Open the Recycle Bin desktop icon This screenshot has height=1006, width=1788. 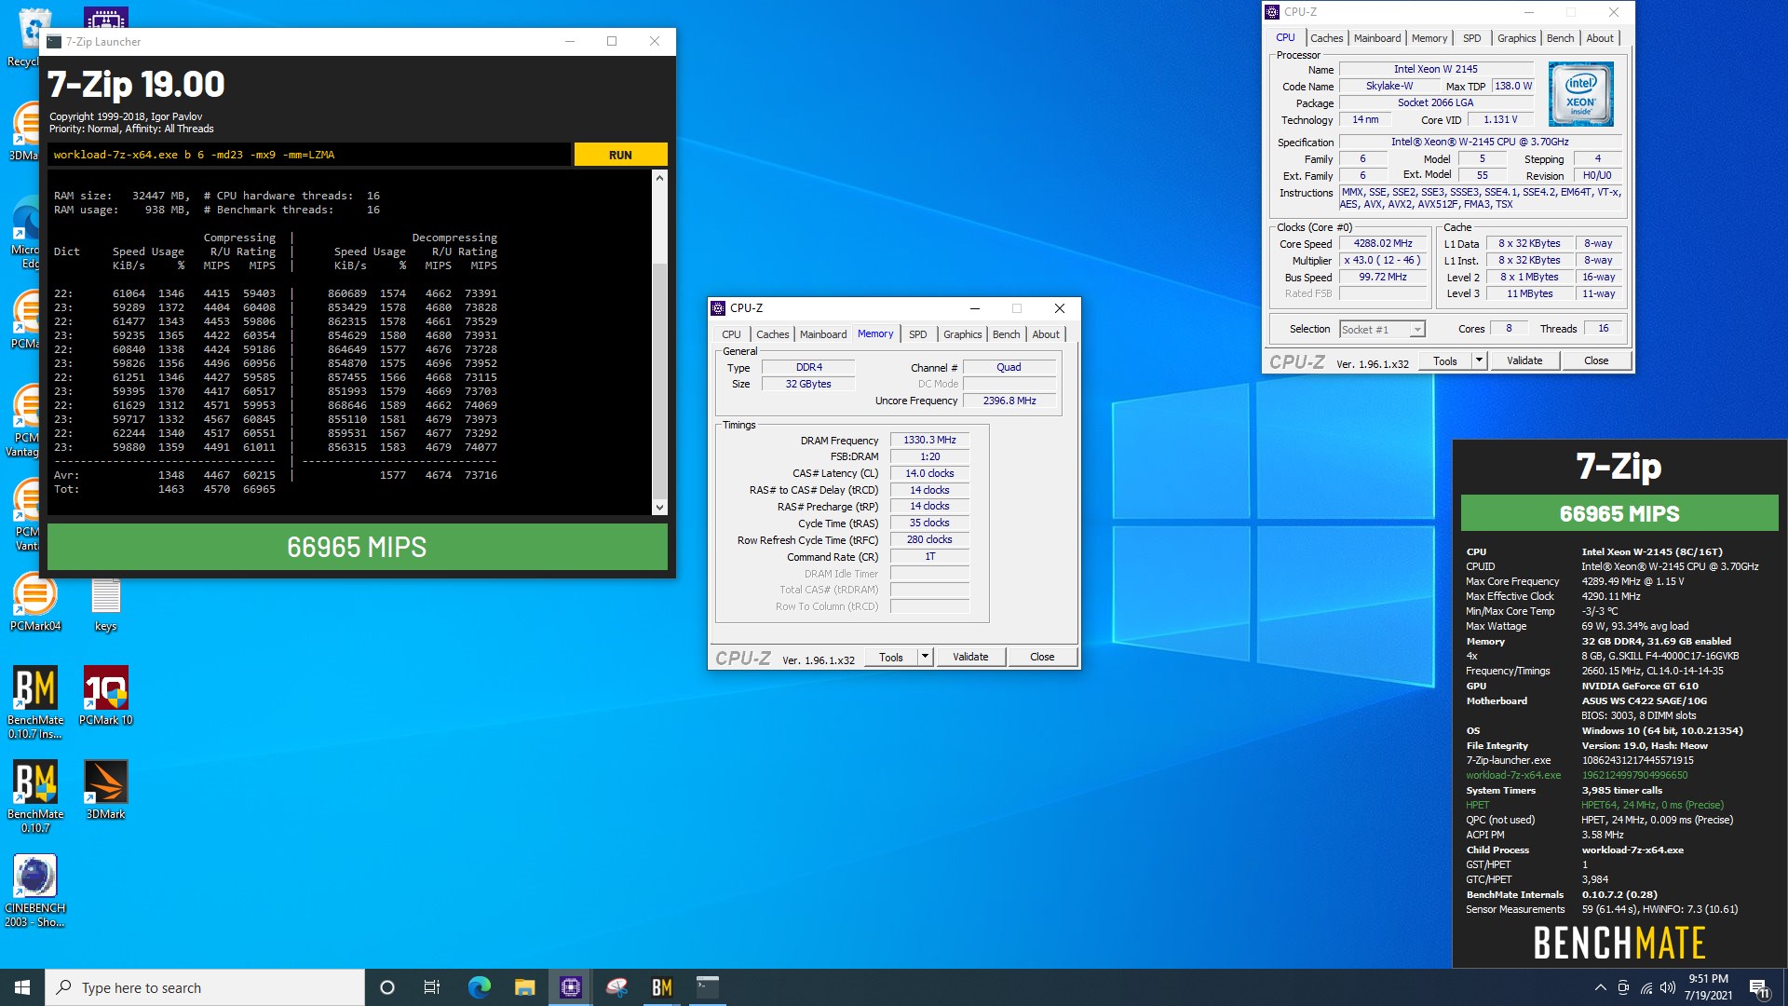point(26,37)
